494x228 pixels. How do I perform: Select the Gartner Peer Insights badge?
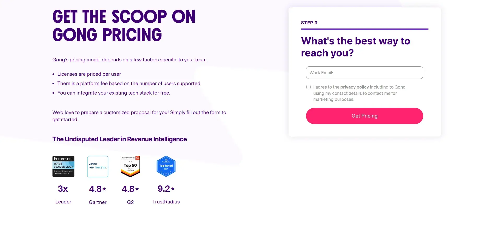point(98,166)
